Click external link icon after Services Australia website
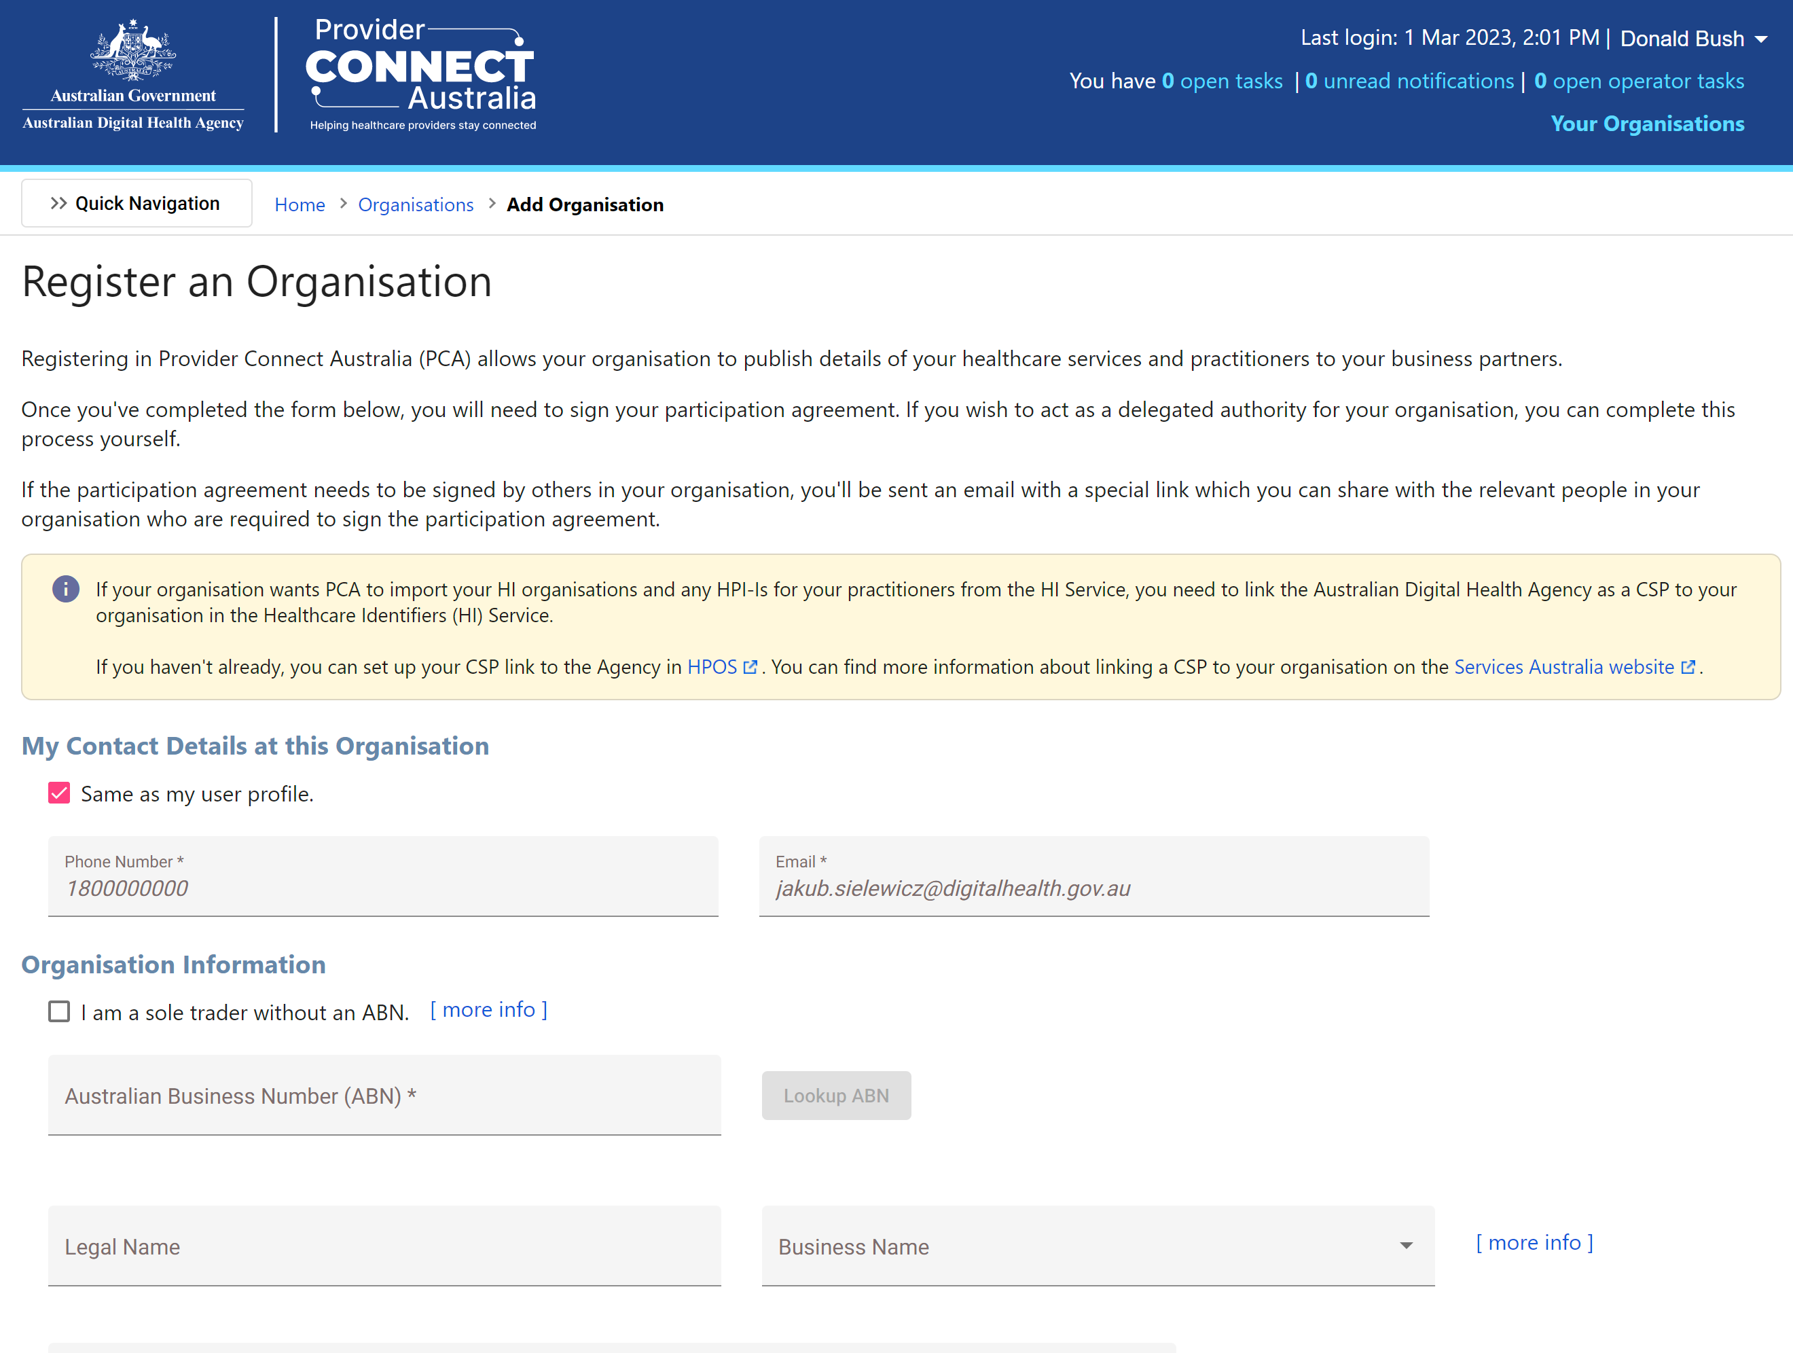The height and width of the screenshot is (1353, 1793). [1688, 667]
